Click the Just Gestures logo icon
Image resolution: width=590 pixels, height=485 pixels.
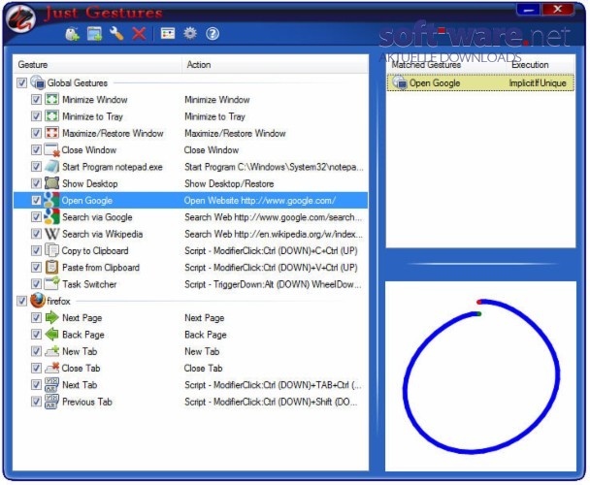pyautogui.click(x=21, y=18)
